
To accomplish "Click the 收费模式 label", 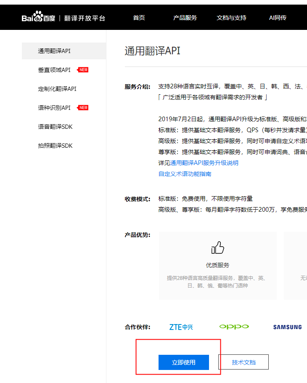I will [138, 199].
